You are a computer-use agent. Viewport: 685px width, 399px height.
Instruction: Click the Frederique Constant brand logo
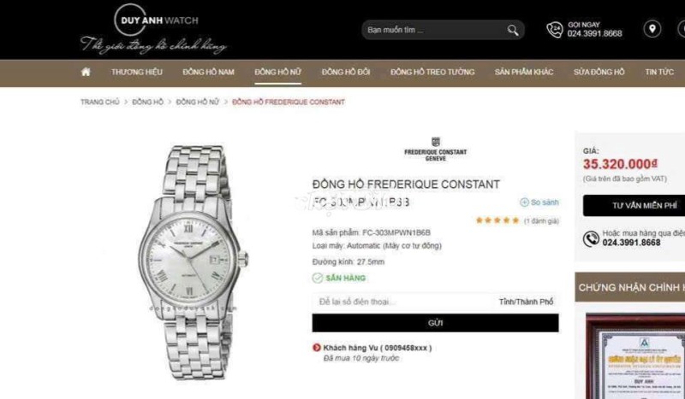tap(436, 150)
